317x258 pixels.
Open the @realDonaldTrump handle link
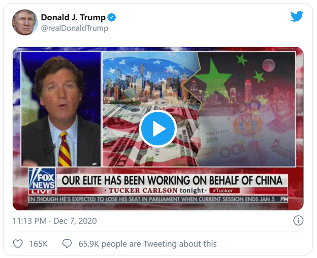75,28
